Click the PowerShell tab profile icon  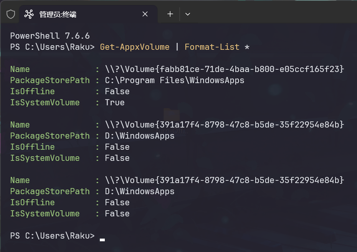coord(29,14)
